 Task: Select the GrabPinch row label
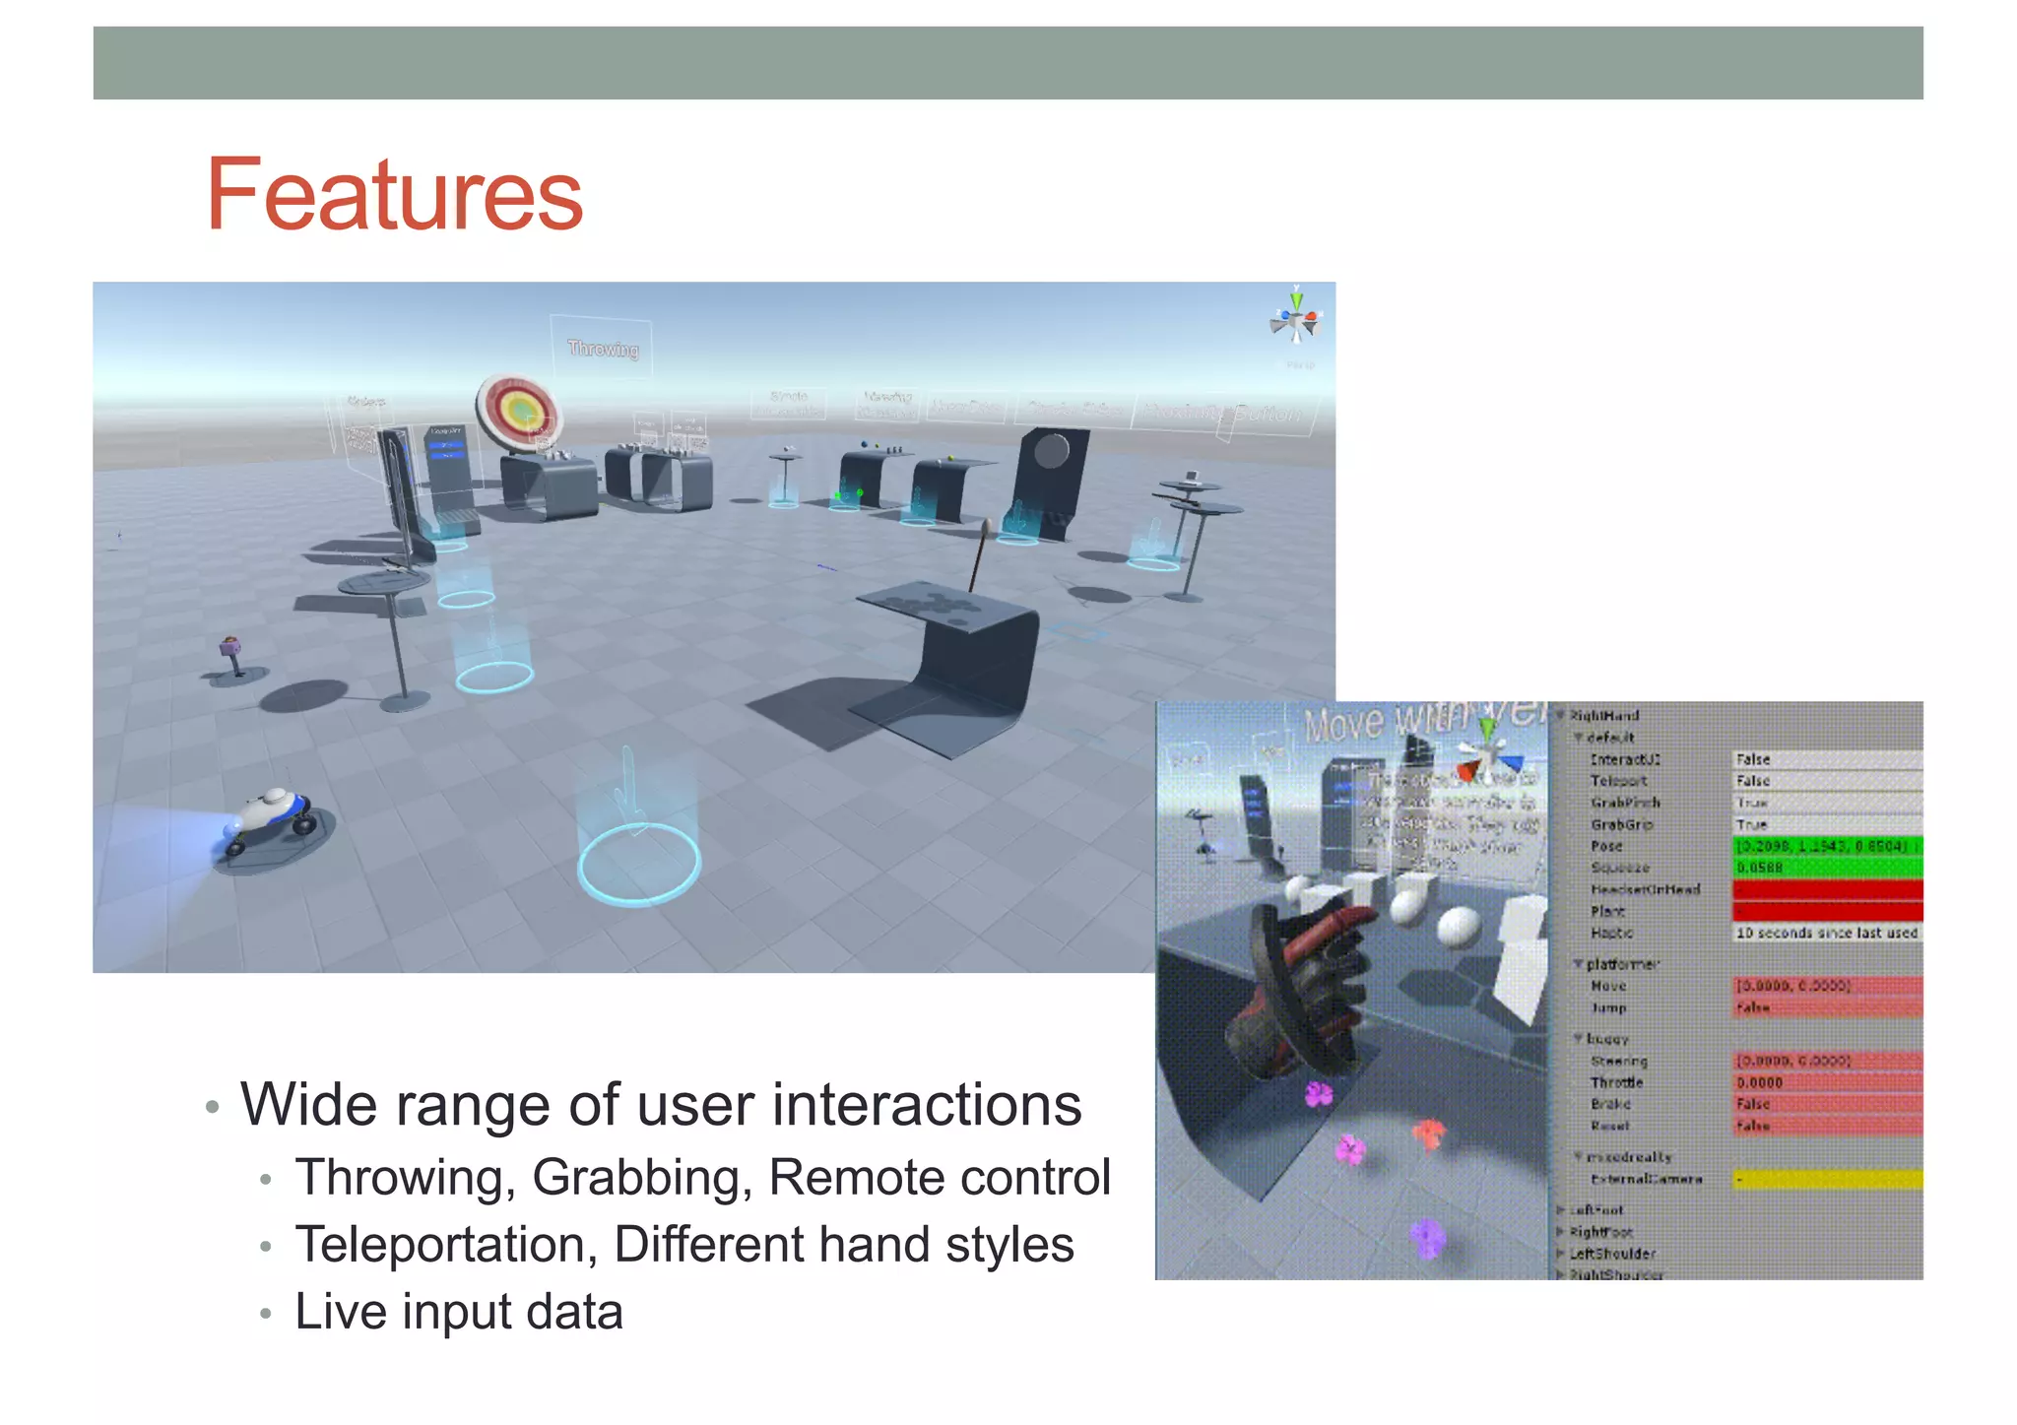point(1625,803)
